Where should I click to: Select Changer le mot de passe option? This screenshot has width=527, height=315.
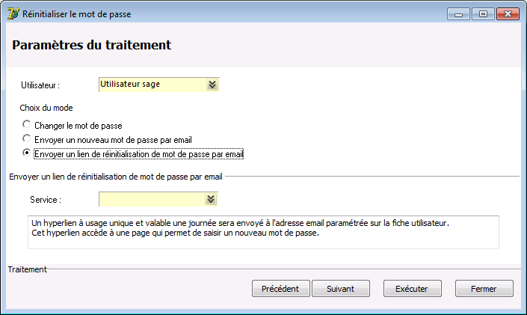[27, 124]
